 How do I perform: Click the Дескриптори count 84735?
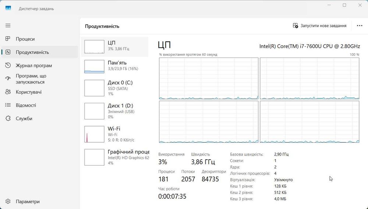210,179
